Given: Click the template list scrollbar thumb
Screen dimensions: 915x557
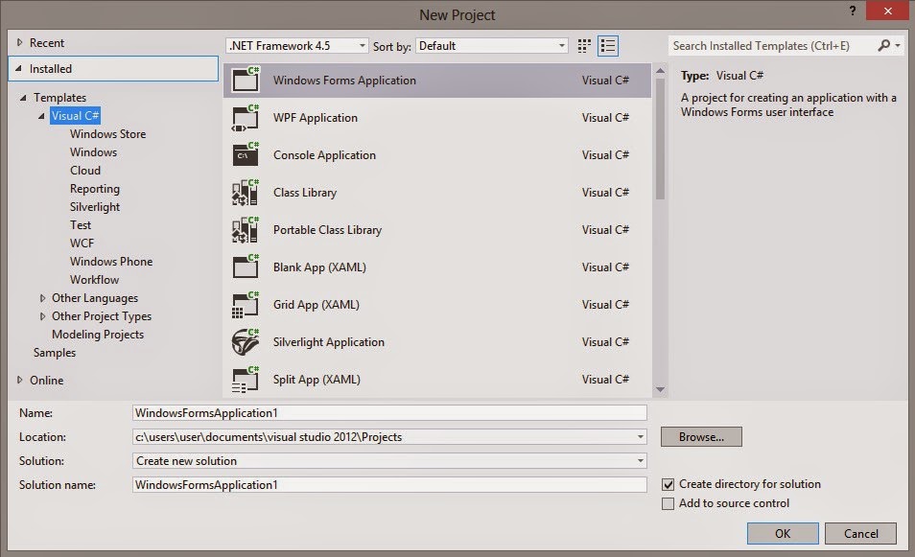Looking at the screenshot, I should click(660, 139).
